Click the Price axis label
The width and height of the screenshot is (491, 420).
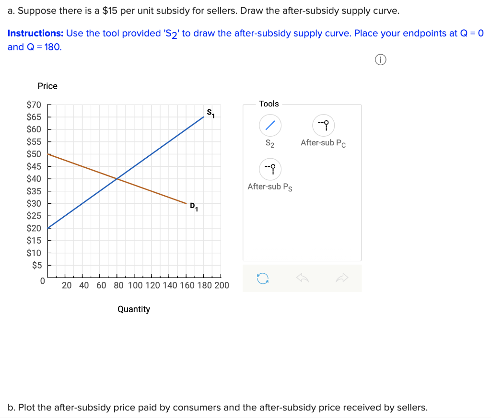(x=47, y=86)
